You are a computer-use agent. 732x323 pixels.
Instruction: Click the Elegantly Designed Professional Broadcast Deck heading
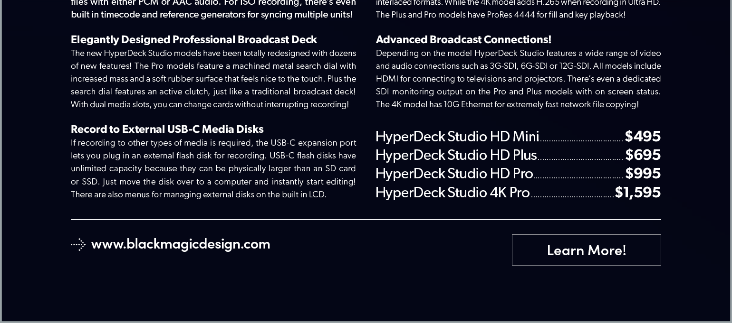(x=193, y=39)
